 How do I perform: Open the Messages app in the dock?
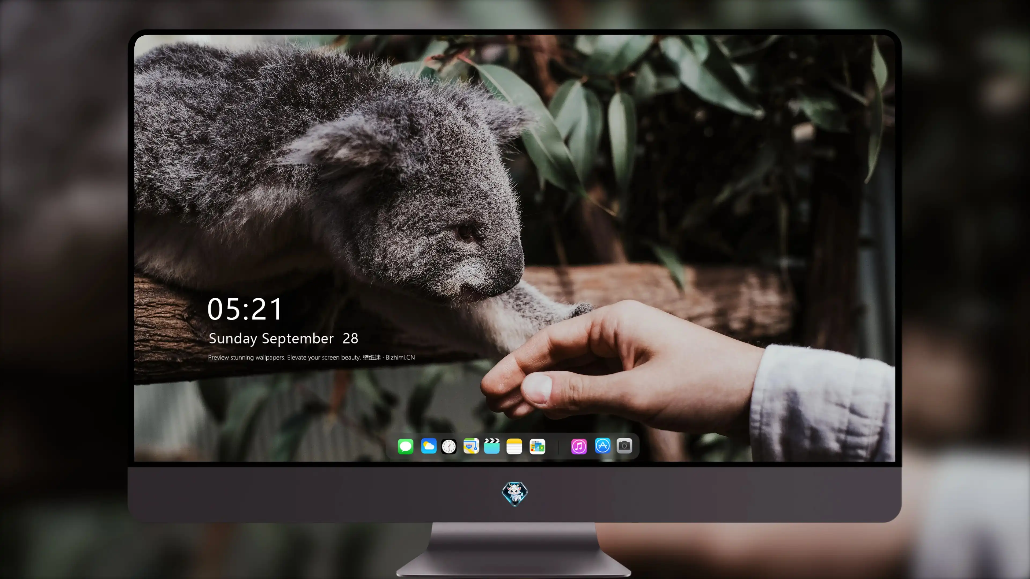click(x=406, y=446)
